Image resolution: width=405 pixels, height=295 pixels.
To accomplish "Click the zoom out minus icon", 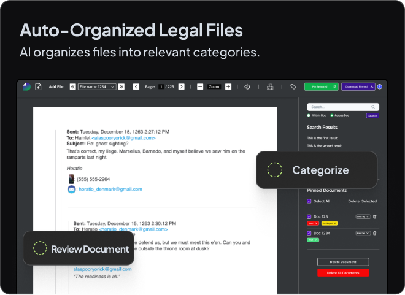I will point(200,87).
